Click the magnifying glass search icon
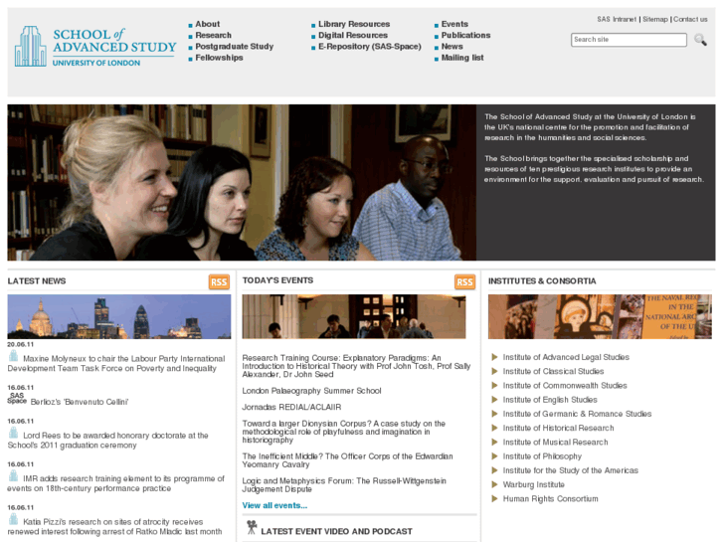 700,40
